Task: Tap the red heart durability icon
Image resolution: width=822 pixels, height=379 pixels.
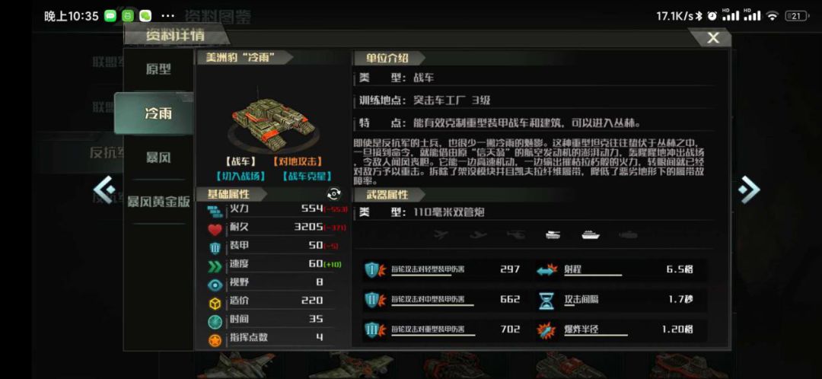Action: tap(215, 229)
